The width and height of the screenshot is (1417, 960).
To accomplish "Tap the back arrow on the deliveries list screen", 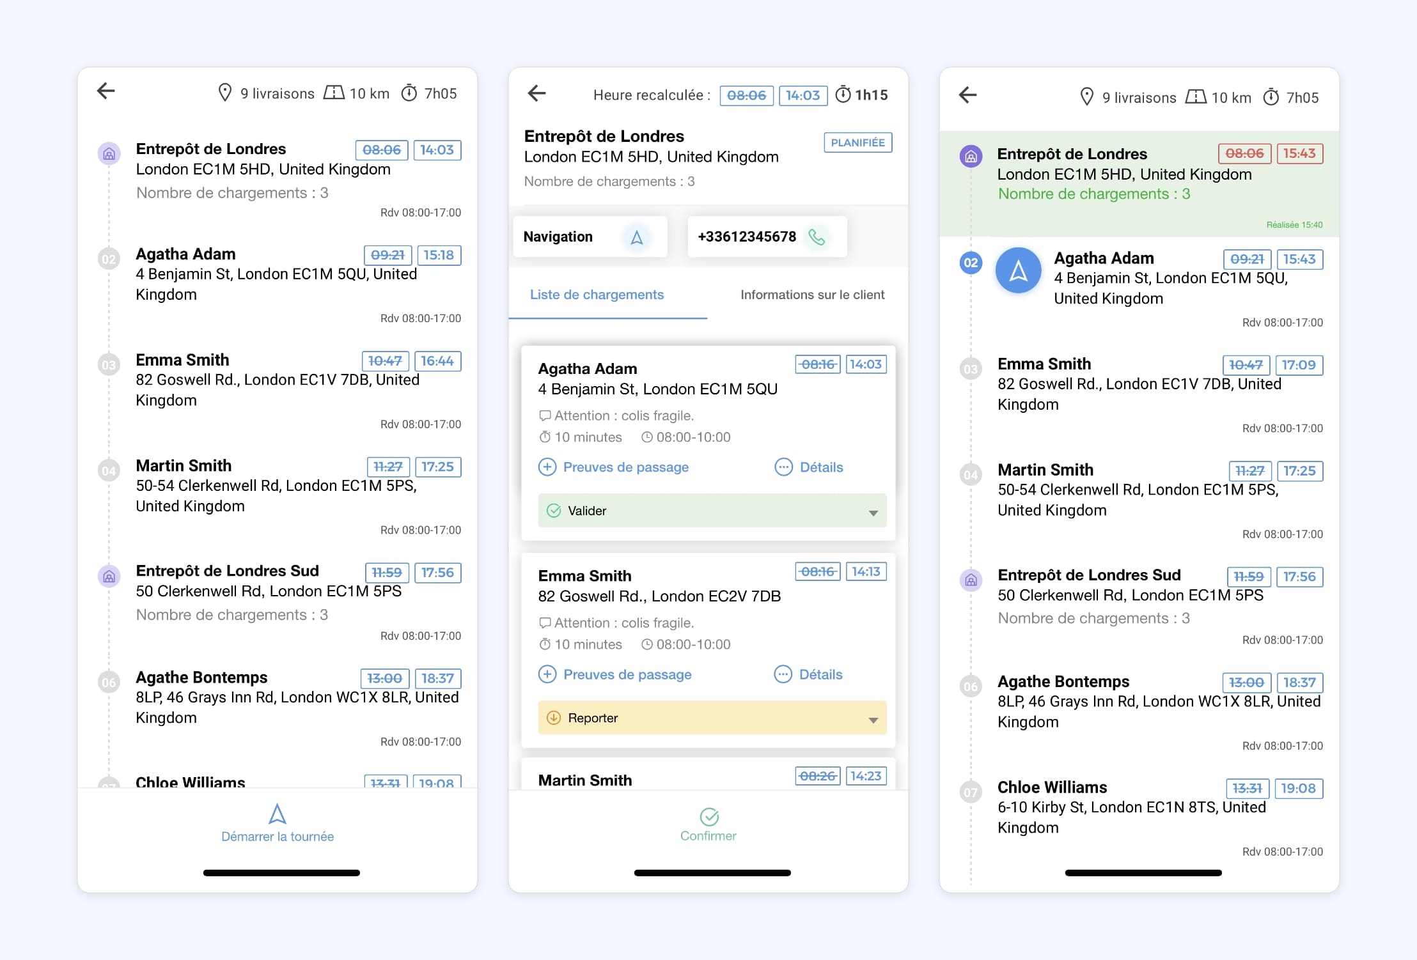I will (x=107, y=91).
